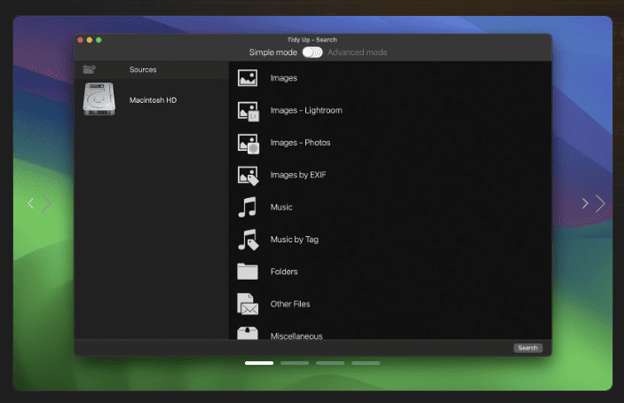Screen dimensions: 624x403
Task: Select the "Other Files" label
Action: click(x=290, y=304)
